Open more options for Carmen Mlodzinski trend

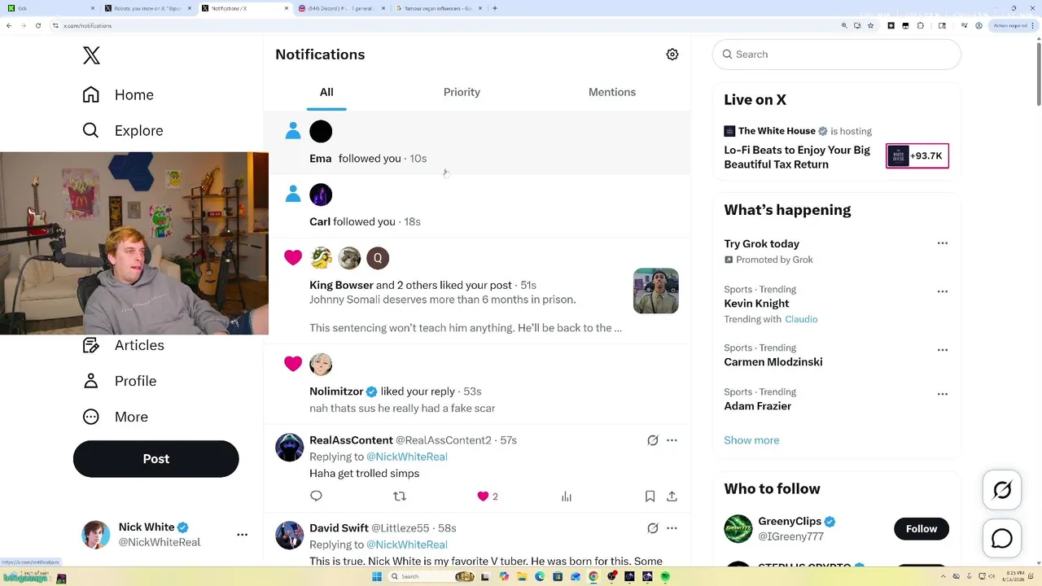[942, 350]
